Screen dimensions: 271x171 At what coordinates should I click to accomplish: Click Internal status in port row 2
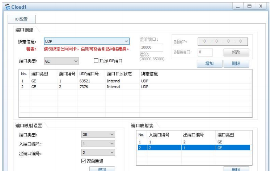tap(113, 87)
